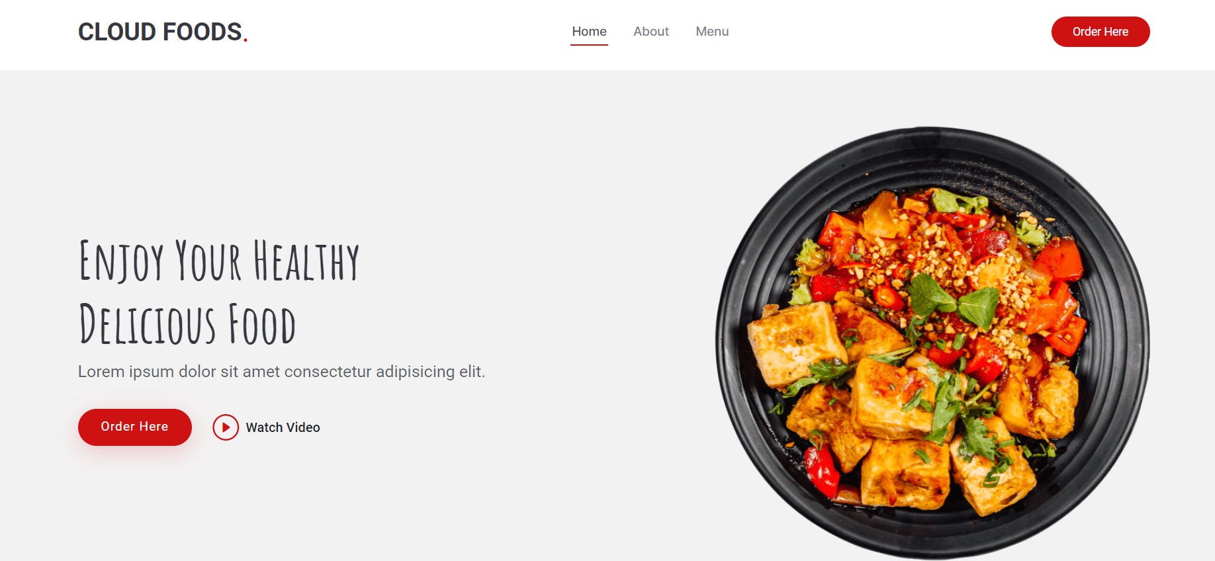
Task: Click the Delicious Food heading line
Action: [187, 324]
